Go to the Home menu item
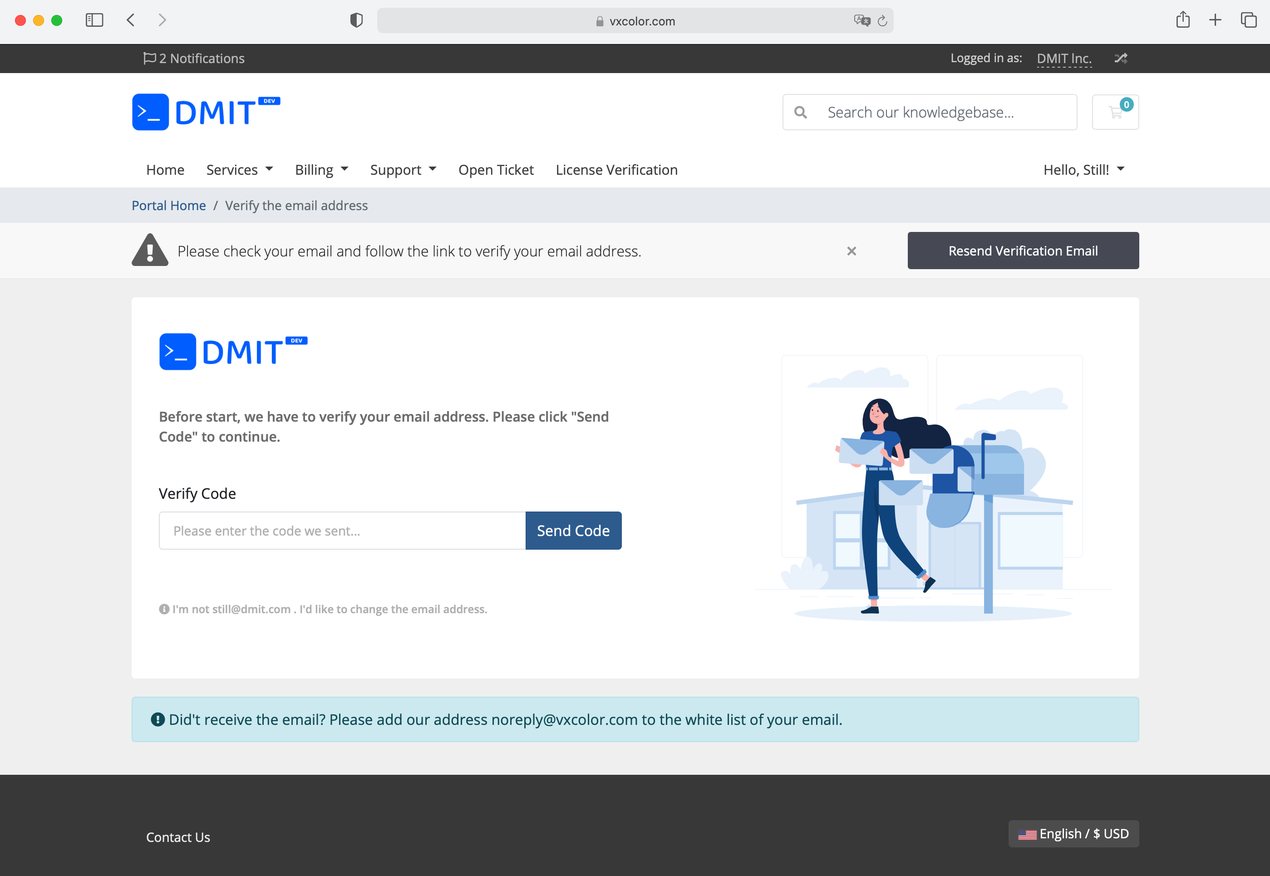The height and width of the screenshot is (876, 1270). [165, 170]
